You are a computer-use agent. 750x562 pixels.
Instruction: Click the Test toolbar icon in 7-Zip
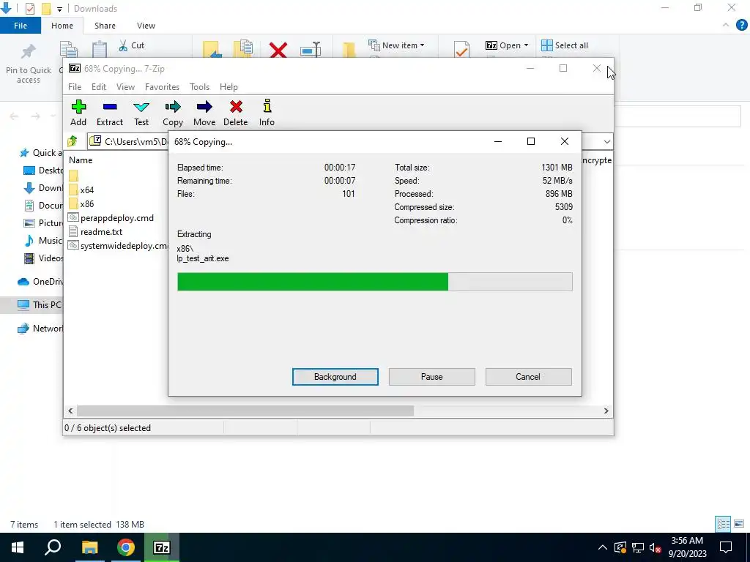pyautogui.click(x=141, y=113)
